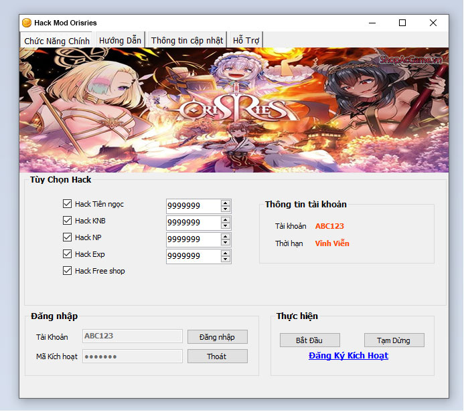Click the Đăng nhập button
The width and height of the screenshot is (464, 412).
tap(218, 337)
